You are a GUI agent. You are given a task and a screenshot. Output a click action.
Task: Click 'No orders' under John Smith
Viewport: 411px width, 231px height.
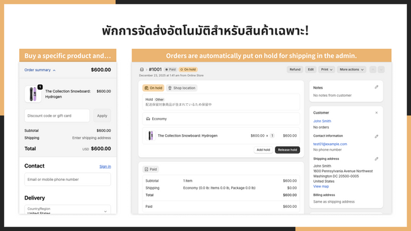point(321,127)
